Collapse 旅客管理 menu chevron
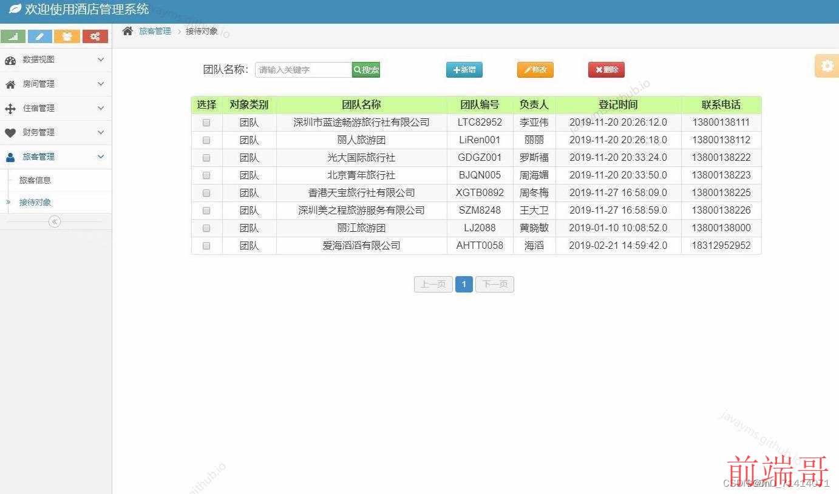The image size is (839, 494). tap(101, 157)
